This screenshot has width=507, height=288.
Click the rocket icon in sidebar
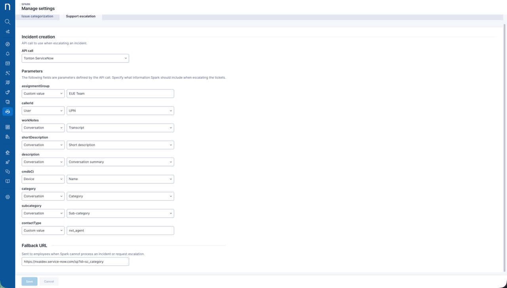click(x=8, y=162)
